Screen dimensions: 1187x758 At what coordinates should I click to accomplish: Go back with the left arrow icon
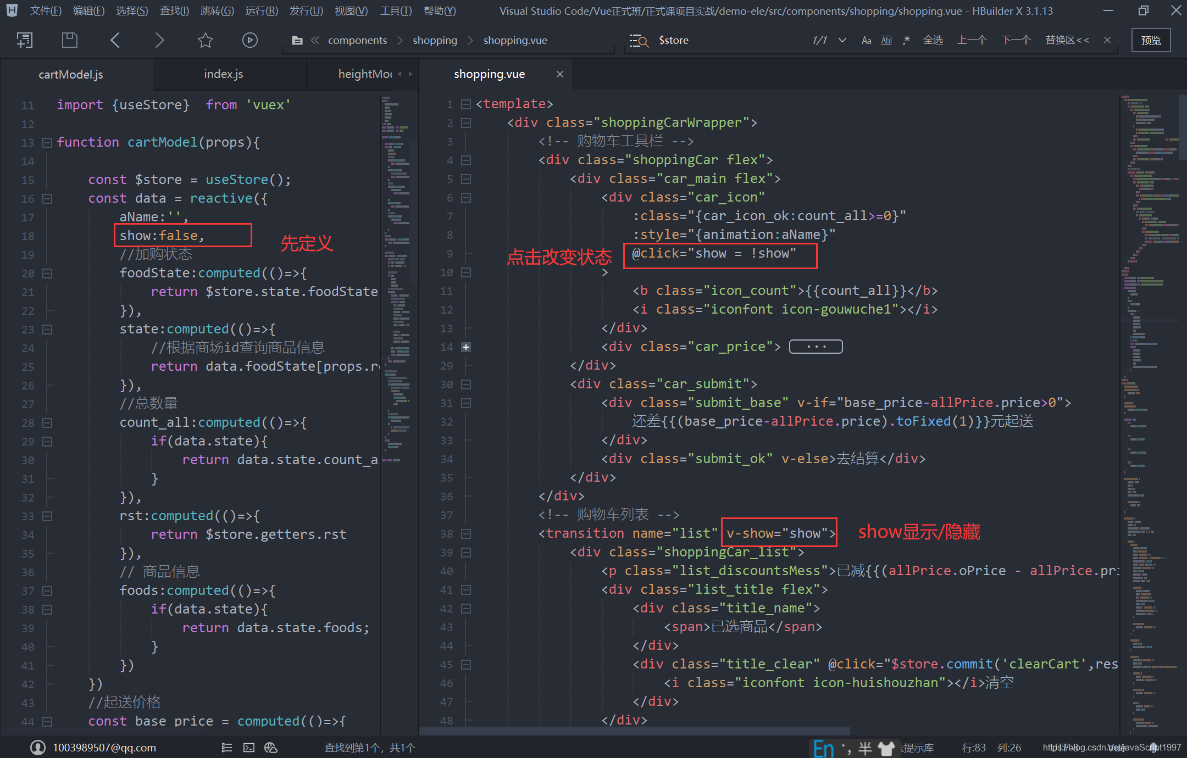[115, 40]
